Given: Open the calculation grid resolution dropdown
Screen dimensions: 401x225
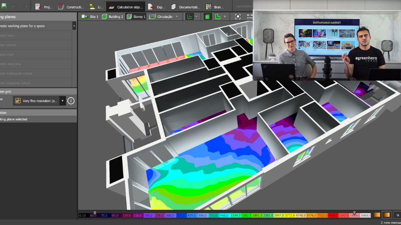Looking at the screenshot, I should point(63,101).
